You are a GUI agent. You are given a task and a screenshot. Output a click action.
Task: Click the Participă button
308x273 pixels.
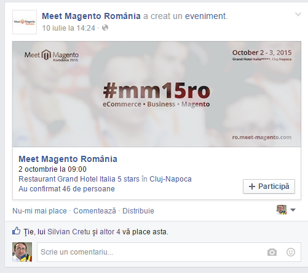click(269, 186)
